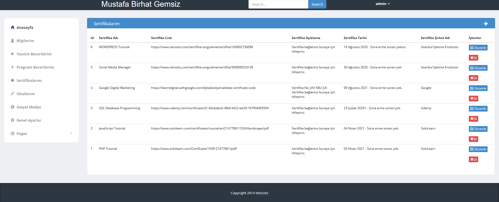Click the Search button
499x202 pixels.
[x=317, y=4]
